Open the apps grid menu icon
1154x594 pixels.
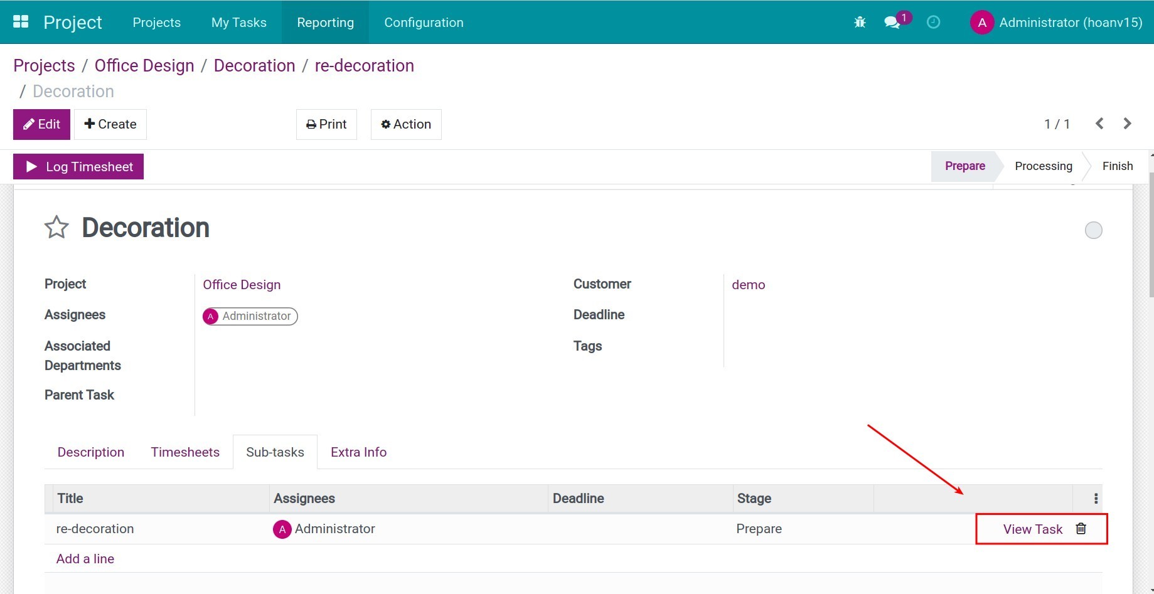click(21, 22)
